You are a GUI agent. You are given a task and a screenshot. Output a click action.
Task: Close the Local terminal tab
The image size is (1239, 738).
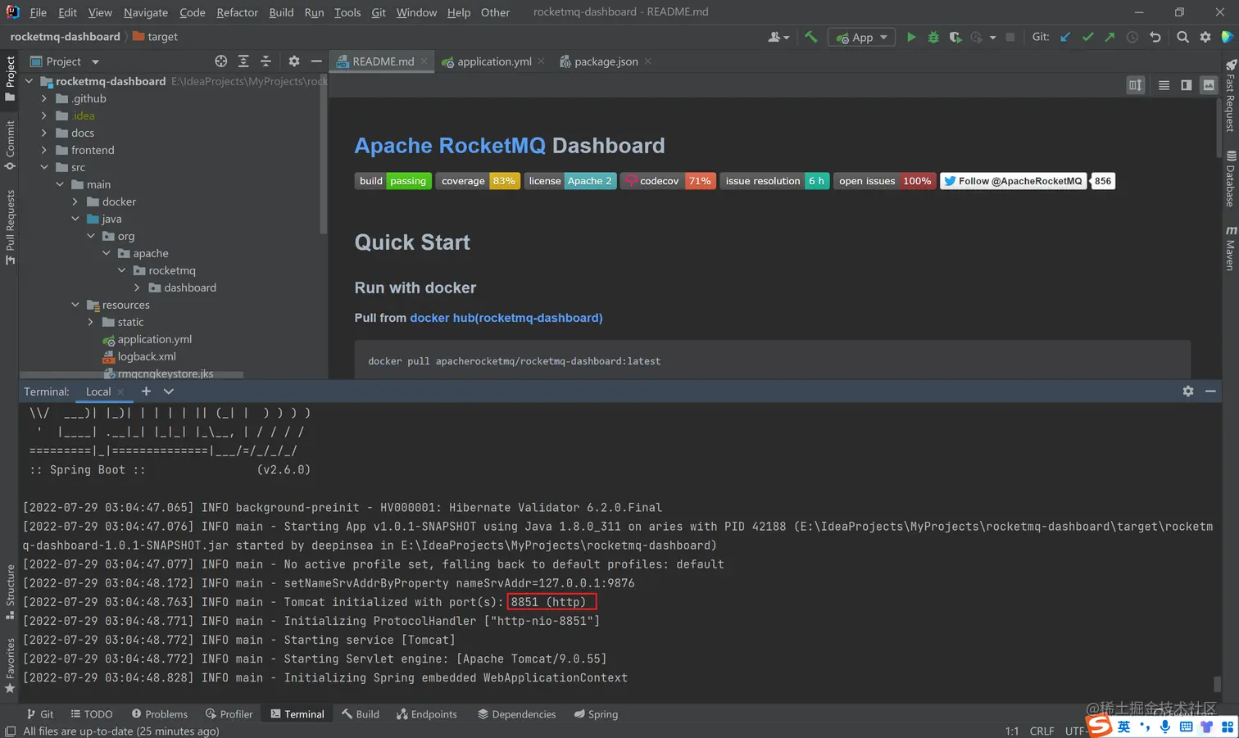(x=120, y=392)
